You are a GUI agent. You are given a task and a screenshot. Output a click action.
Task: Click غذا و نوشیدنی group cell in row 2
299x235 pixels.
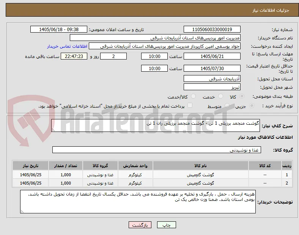[x=100, y=183]
